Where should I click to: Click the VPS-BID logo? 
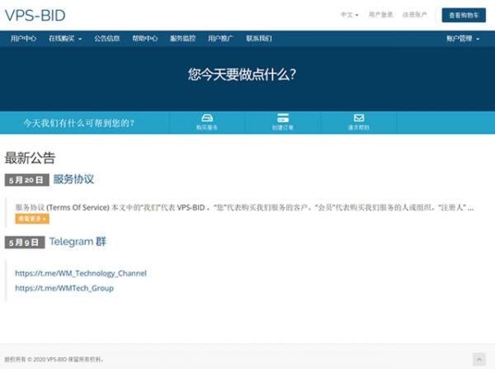pyautogui.click(x=35, y=16)
